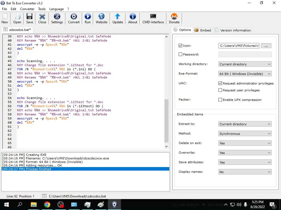Image resolution: width=281 pixels, height=210 pixels.
Task: Select the sdscsdcs.bat* document tab
Action: [17, 30]
